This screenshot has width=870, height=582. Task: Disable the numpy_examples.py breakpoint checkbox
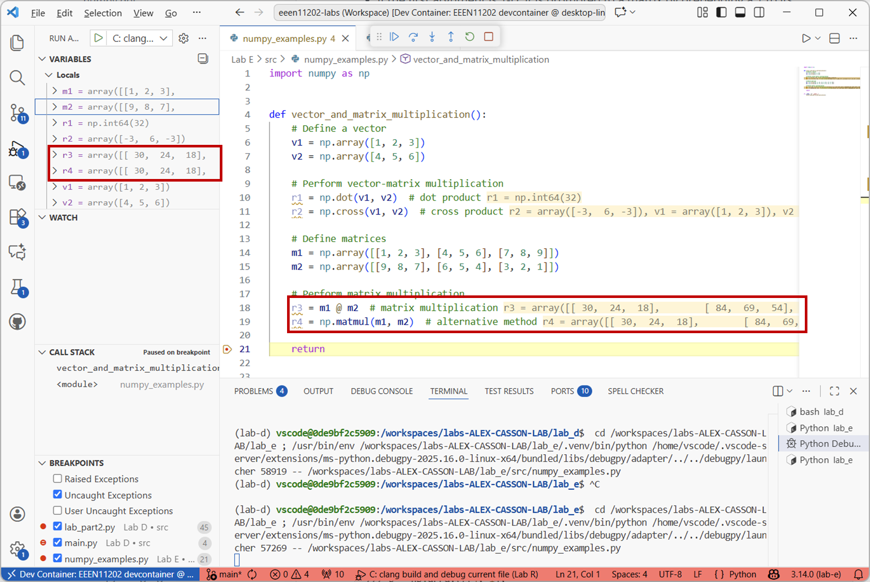[x=57, y=558]
